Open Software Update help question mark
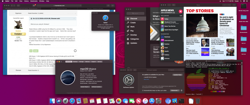The width and height of the screenshot is (250, 105). pos(181,90)
